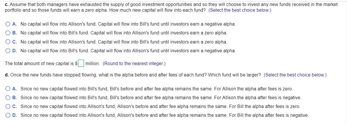Click the total new capital input box
Viewport: 347px width, 127px height.
click(81, 63)
